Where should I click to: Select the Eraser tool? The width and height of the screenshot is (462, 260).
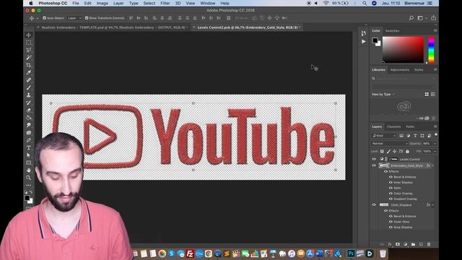point(29,110)
